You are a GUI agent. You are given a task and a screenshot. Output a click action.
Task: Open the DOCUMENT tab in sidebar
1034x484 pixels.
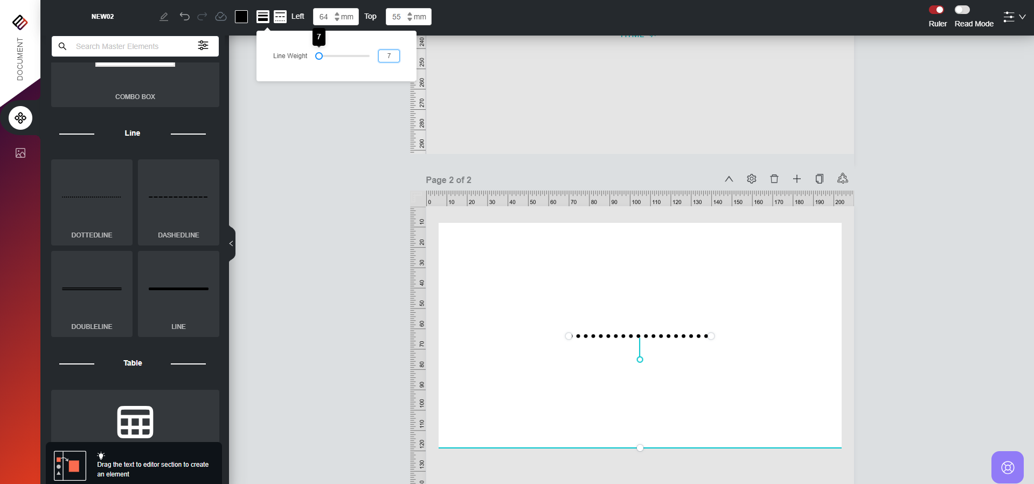[20, 58]
